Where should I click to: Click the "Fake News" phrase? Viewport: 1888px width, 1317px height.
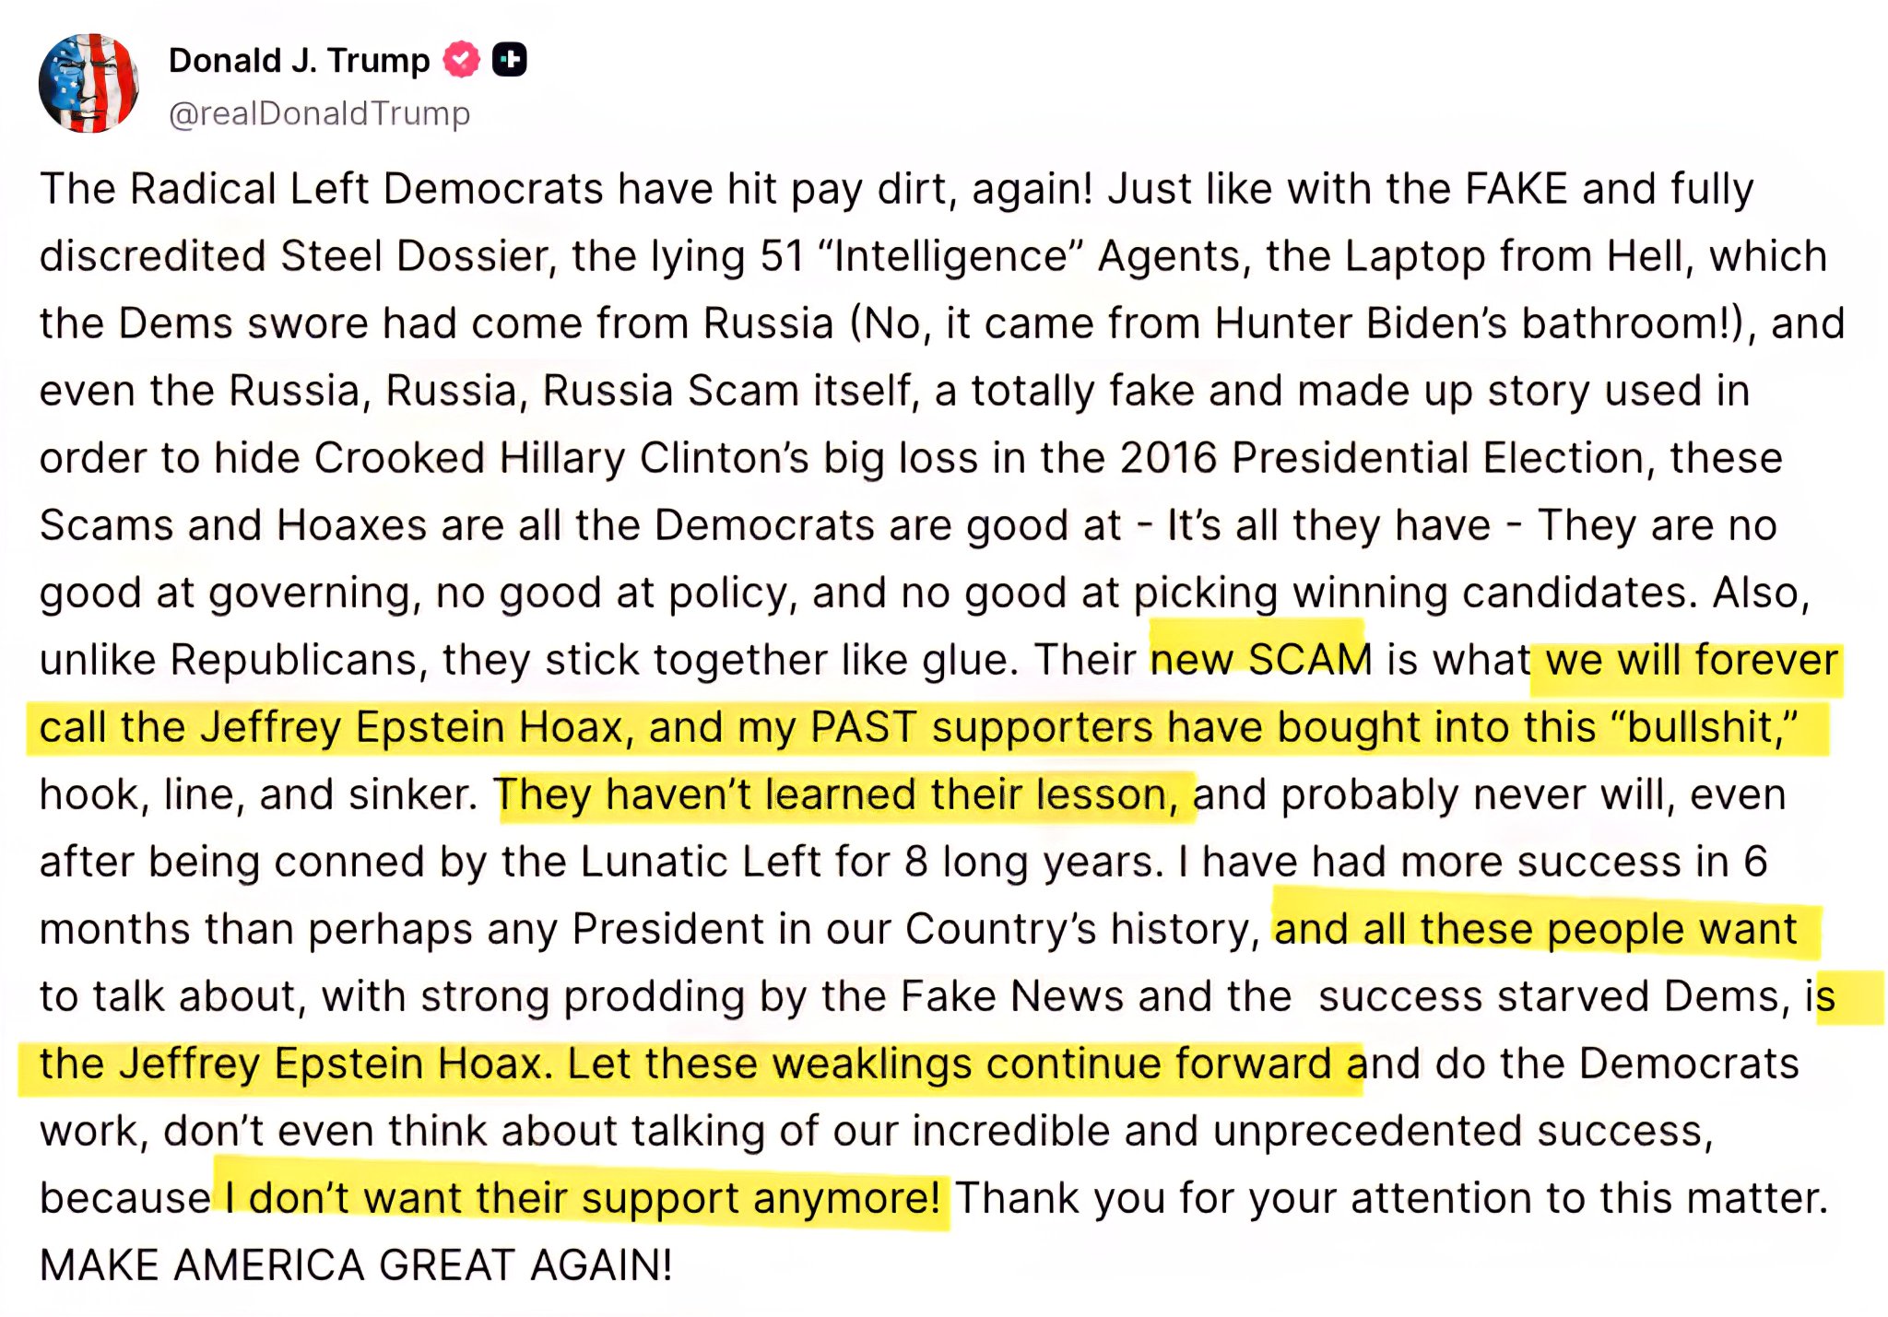tap(1012, 996)
